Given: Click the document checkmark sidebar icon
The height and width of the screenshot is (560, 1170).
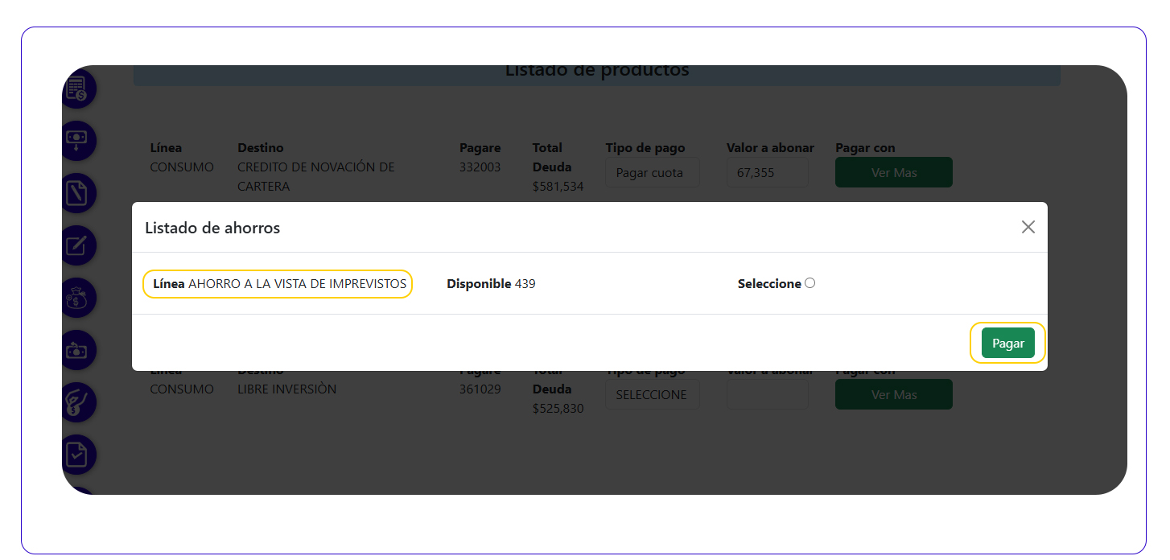Looking at the screenshot, I should click(78, 455).
